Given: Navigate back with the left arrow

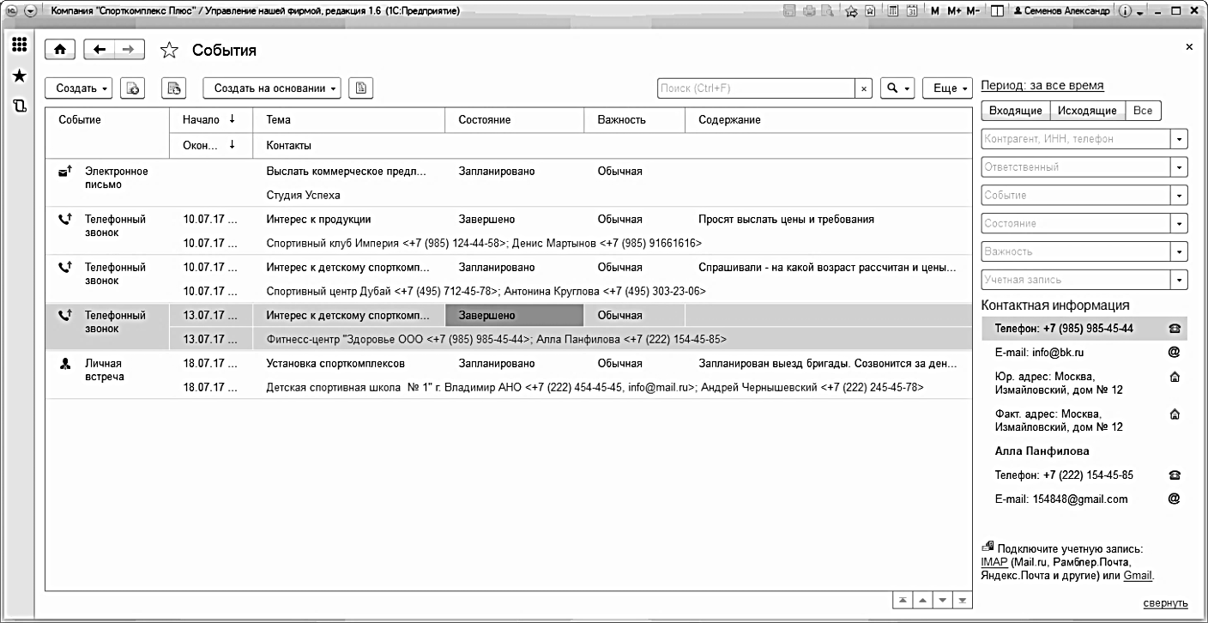Looking at the screenshot, I should tap(99, 51).
